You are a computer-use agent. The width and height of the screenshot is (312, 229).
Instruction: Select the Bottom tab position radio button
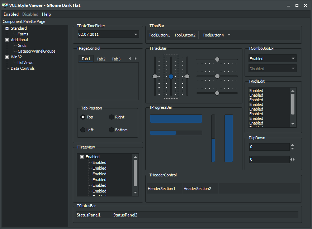(x=112, y=130)
